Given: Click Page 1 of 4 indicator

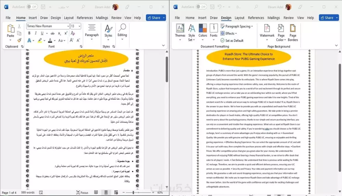Looking at the screenshot, I should (x=9, y=193).
